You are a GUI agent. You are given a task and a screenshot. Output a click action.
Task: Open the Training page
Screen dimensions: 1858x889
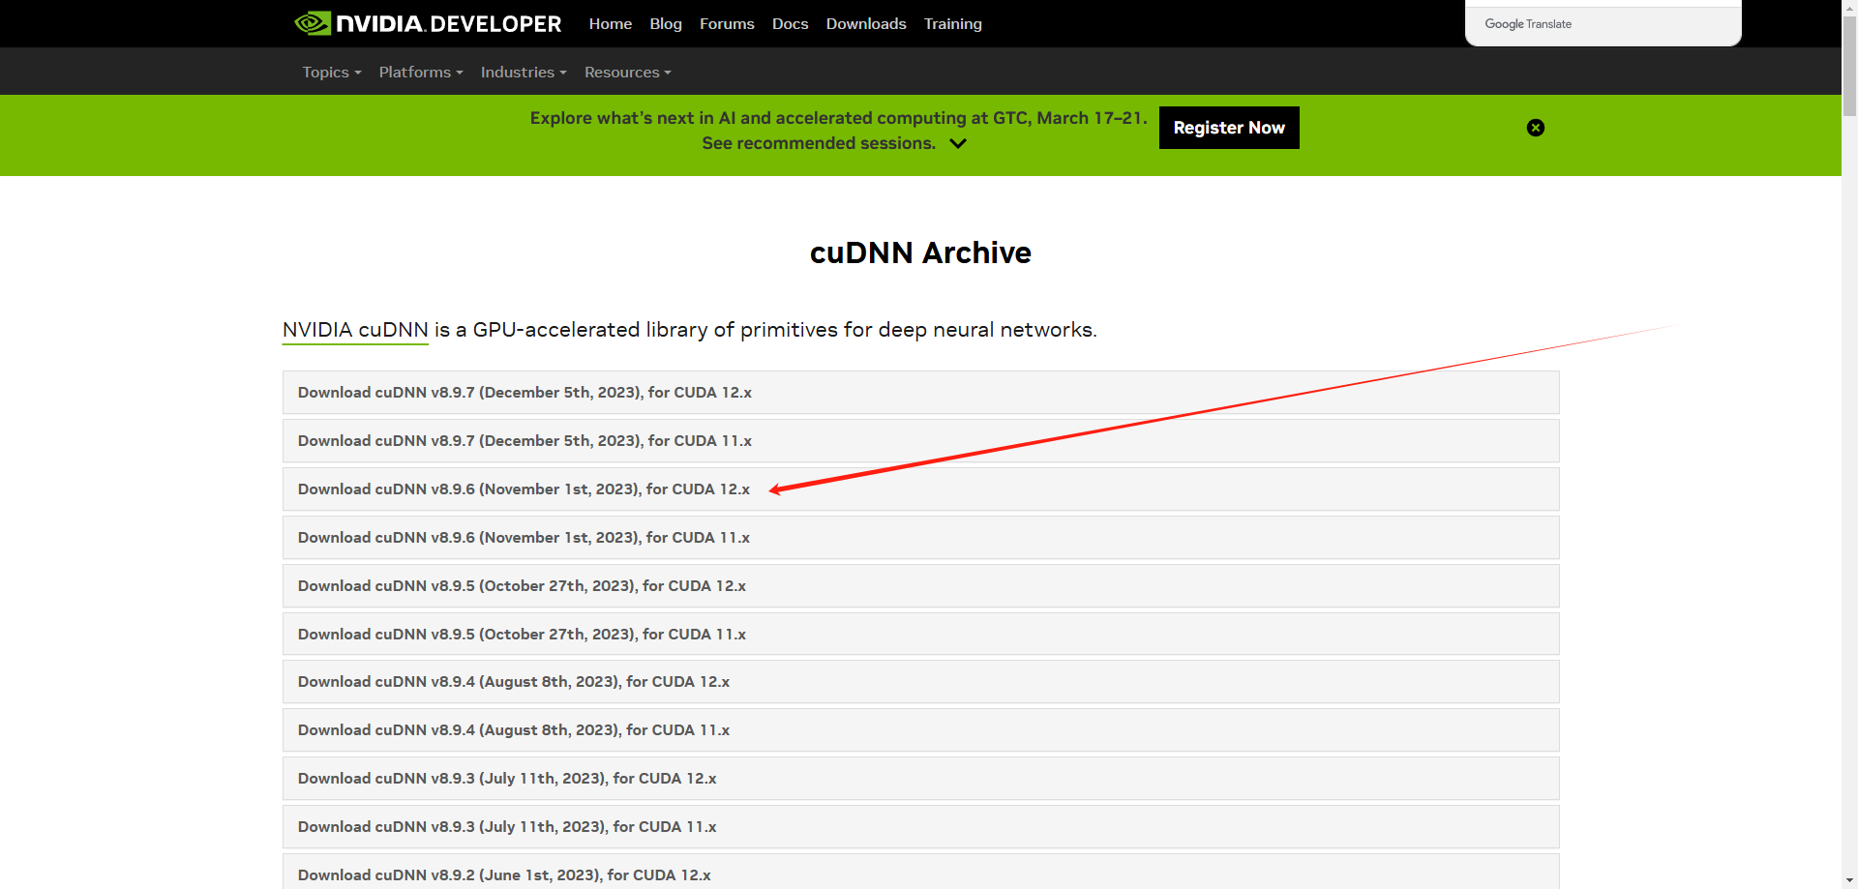tap(952, 24)
